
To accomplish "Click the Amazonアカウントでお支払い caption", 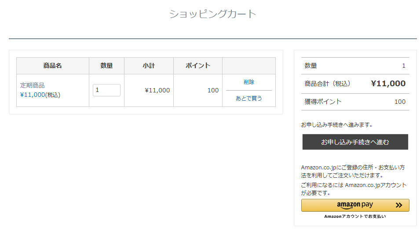I will pos(355,216).
